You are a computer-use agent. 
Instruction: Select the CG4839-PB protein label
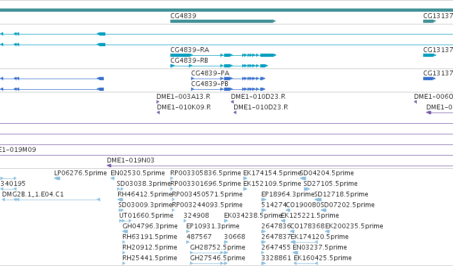(x=210, y=84)
